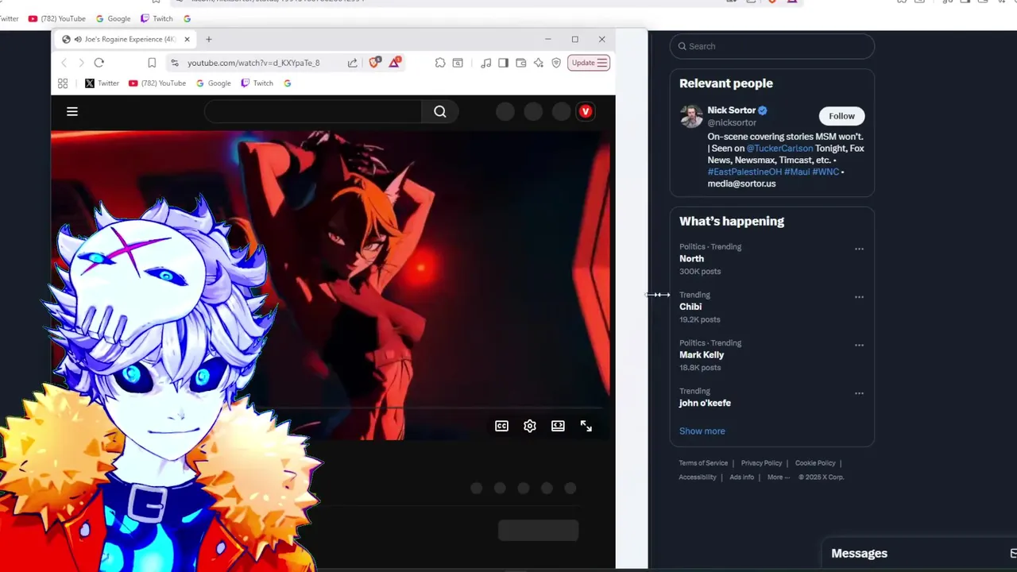Open a new tab with plus button

pos(208,39)
